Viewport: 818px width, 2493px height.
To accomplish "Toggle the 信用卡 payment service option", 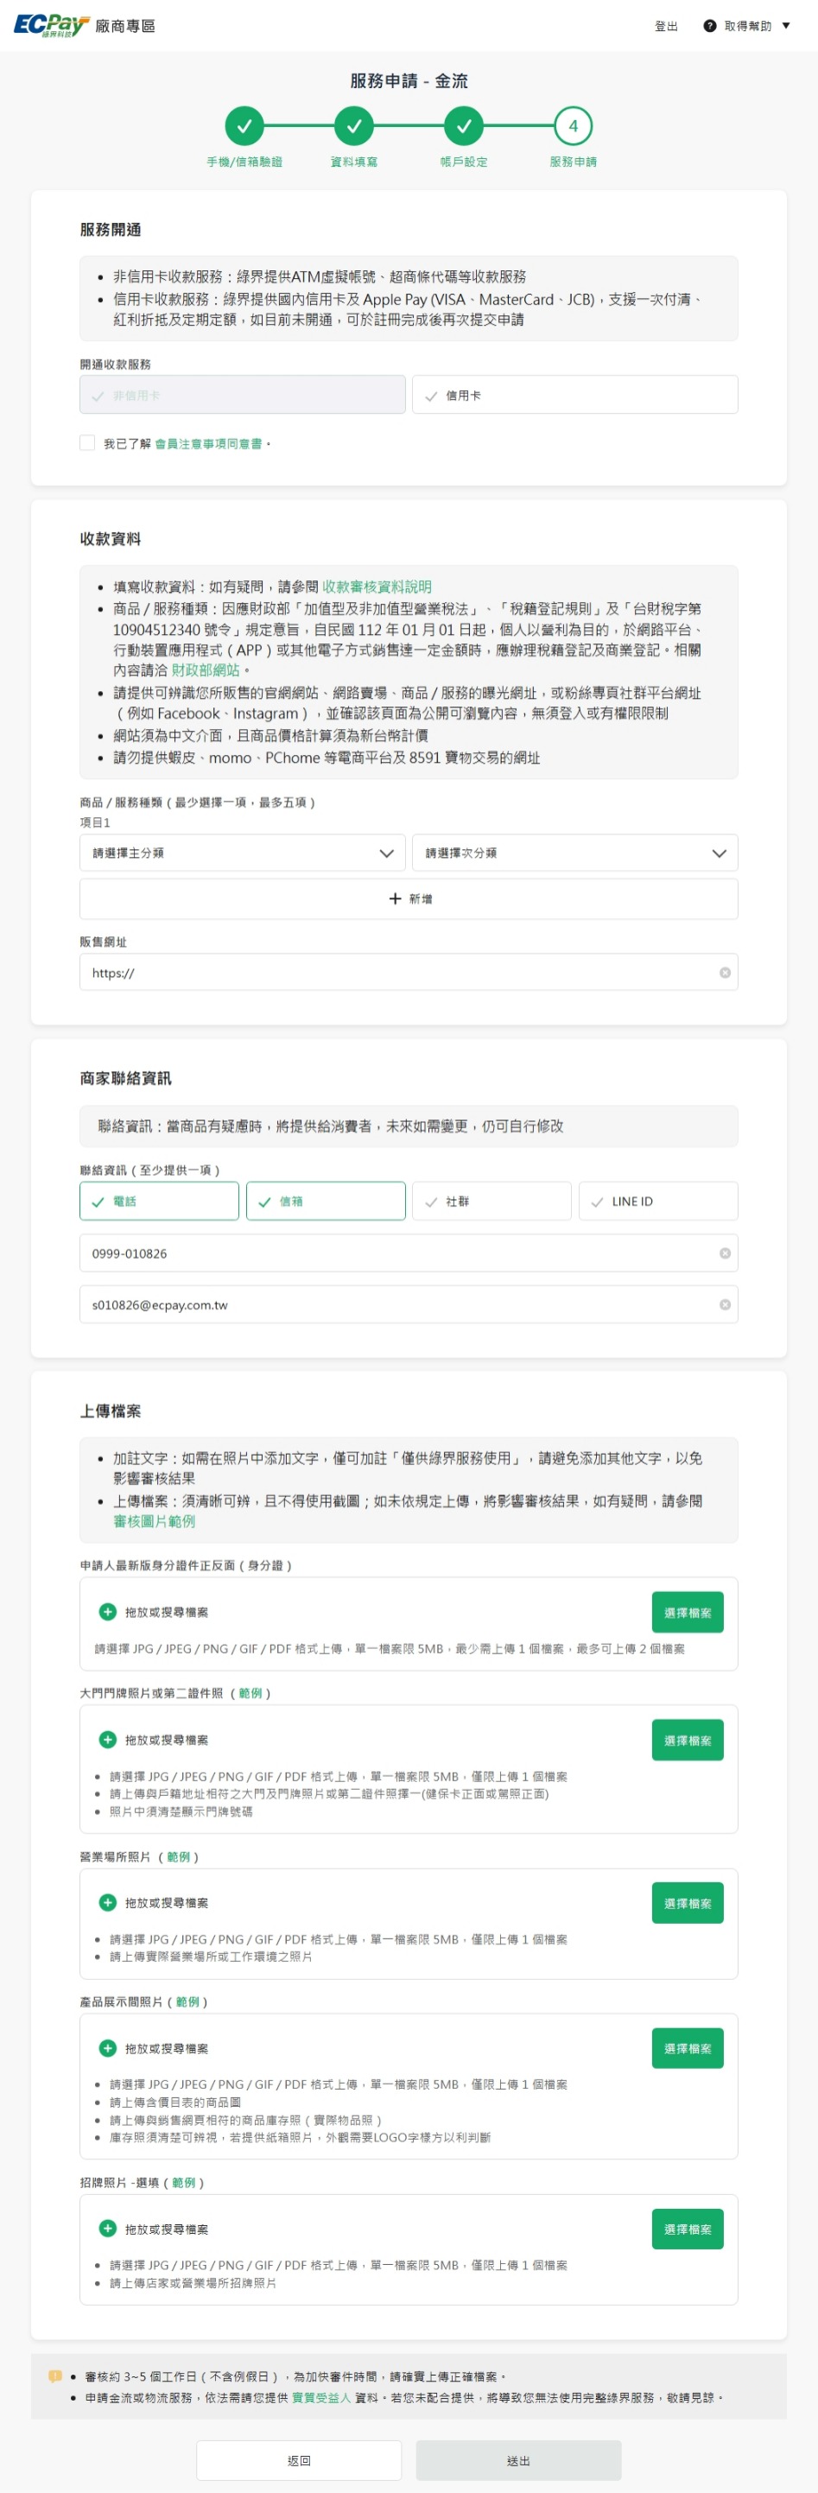I will (575, 395).
